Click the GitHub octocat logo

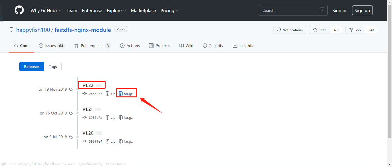[x=19, y=10]
